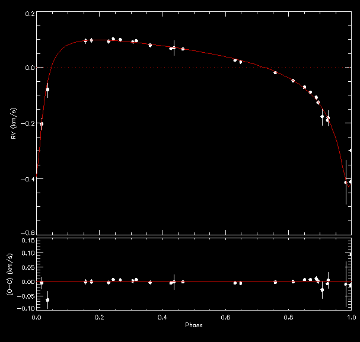The image size is (360, 342).
Task: Select the 0.00 tick label on residuals axis
Action: point(26,282)
